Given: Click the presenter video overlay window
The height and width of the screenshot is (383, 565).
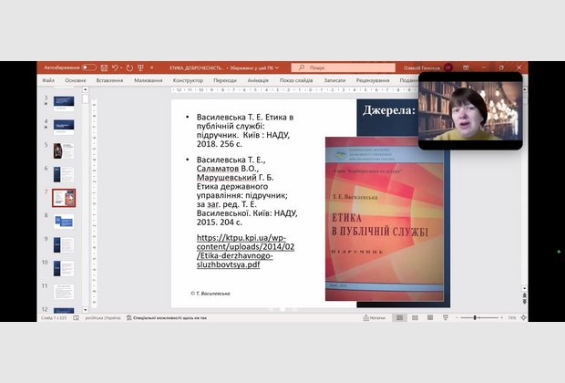Looking at the screenshot, I should (470, 110).
